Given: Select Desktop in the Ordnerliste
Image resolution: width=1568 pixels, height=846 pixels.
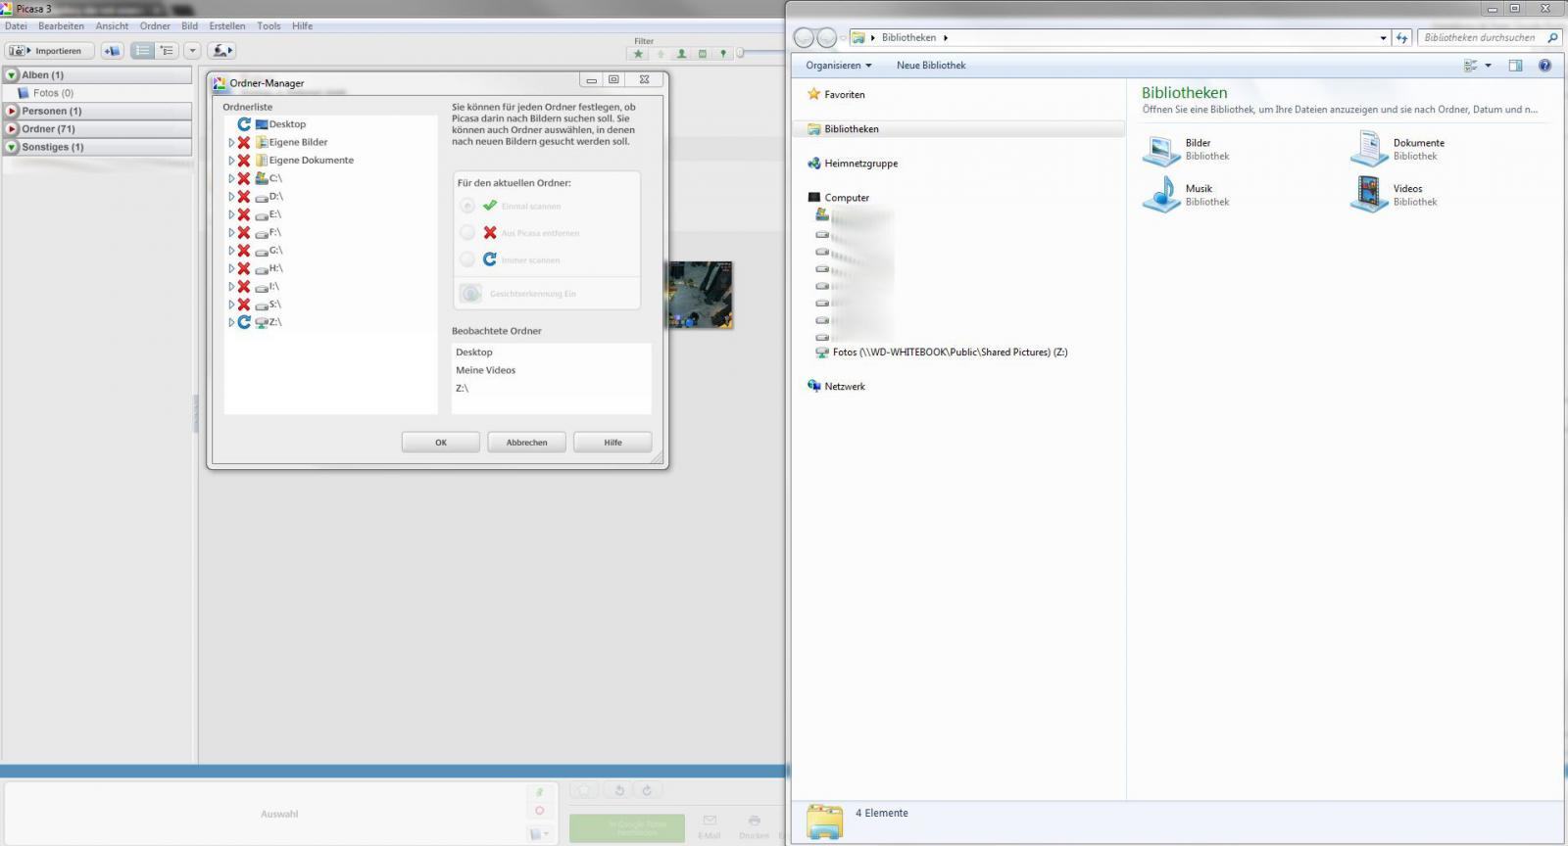Looking at the screenshot, I should click(x=287, y=124).
